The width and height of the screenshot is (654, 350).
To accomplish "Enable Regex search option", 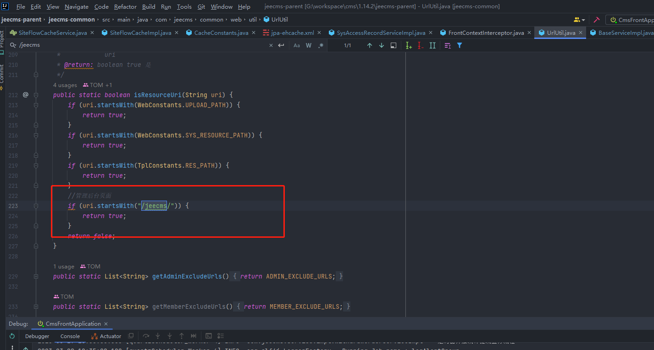I will 321,45.
